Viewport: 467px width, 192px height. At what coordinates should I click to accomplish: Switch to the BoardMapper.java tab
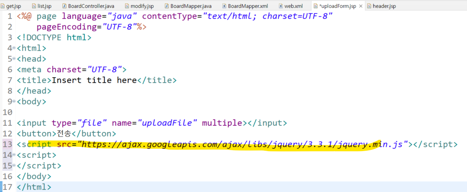click(x=188, y=6)
